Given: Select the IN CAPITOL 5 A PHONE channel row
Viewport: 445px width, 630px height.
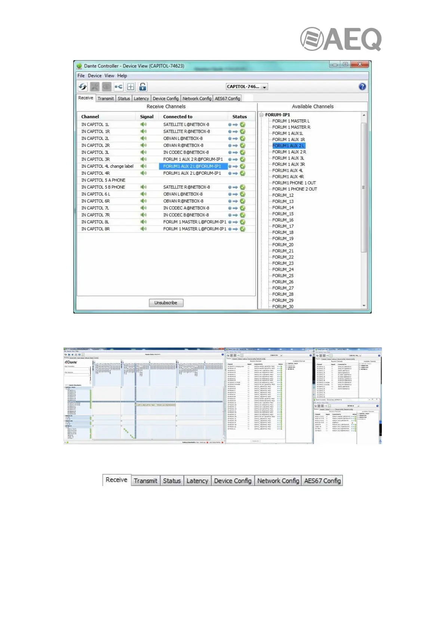Looking at the screenshot, I should [166, 180].
